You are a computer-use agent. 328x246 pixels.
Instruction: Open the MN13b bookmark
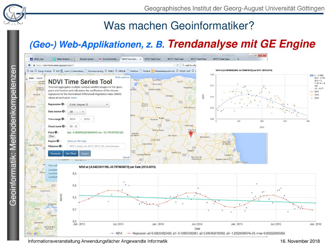pyautogui.click(x=120, y=71)
